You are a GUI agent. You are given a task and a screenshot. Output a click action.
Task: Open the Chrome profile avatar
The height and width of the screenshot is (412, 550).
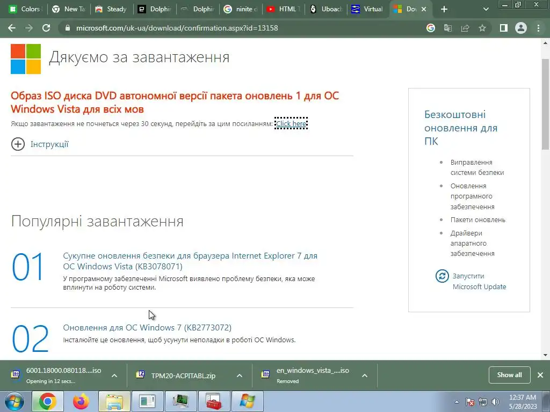coord(521,28)
